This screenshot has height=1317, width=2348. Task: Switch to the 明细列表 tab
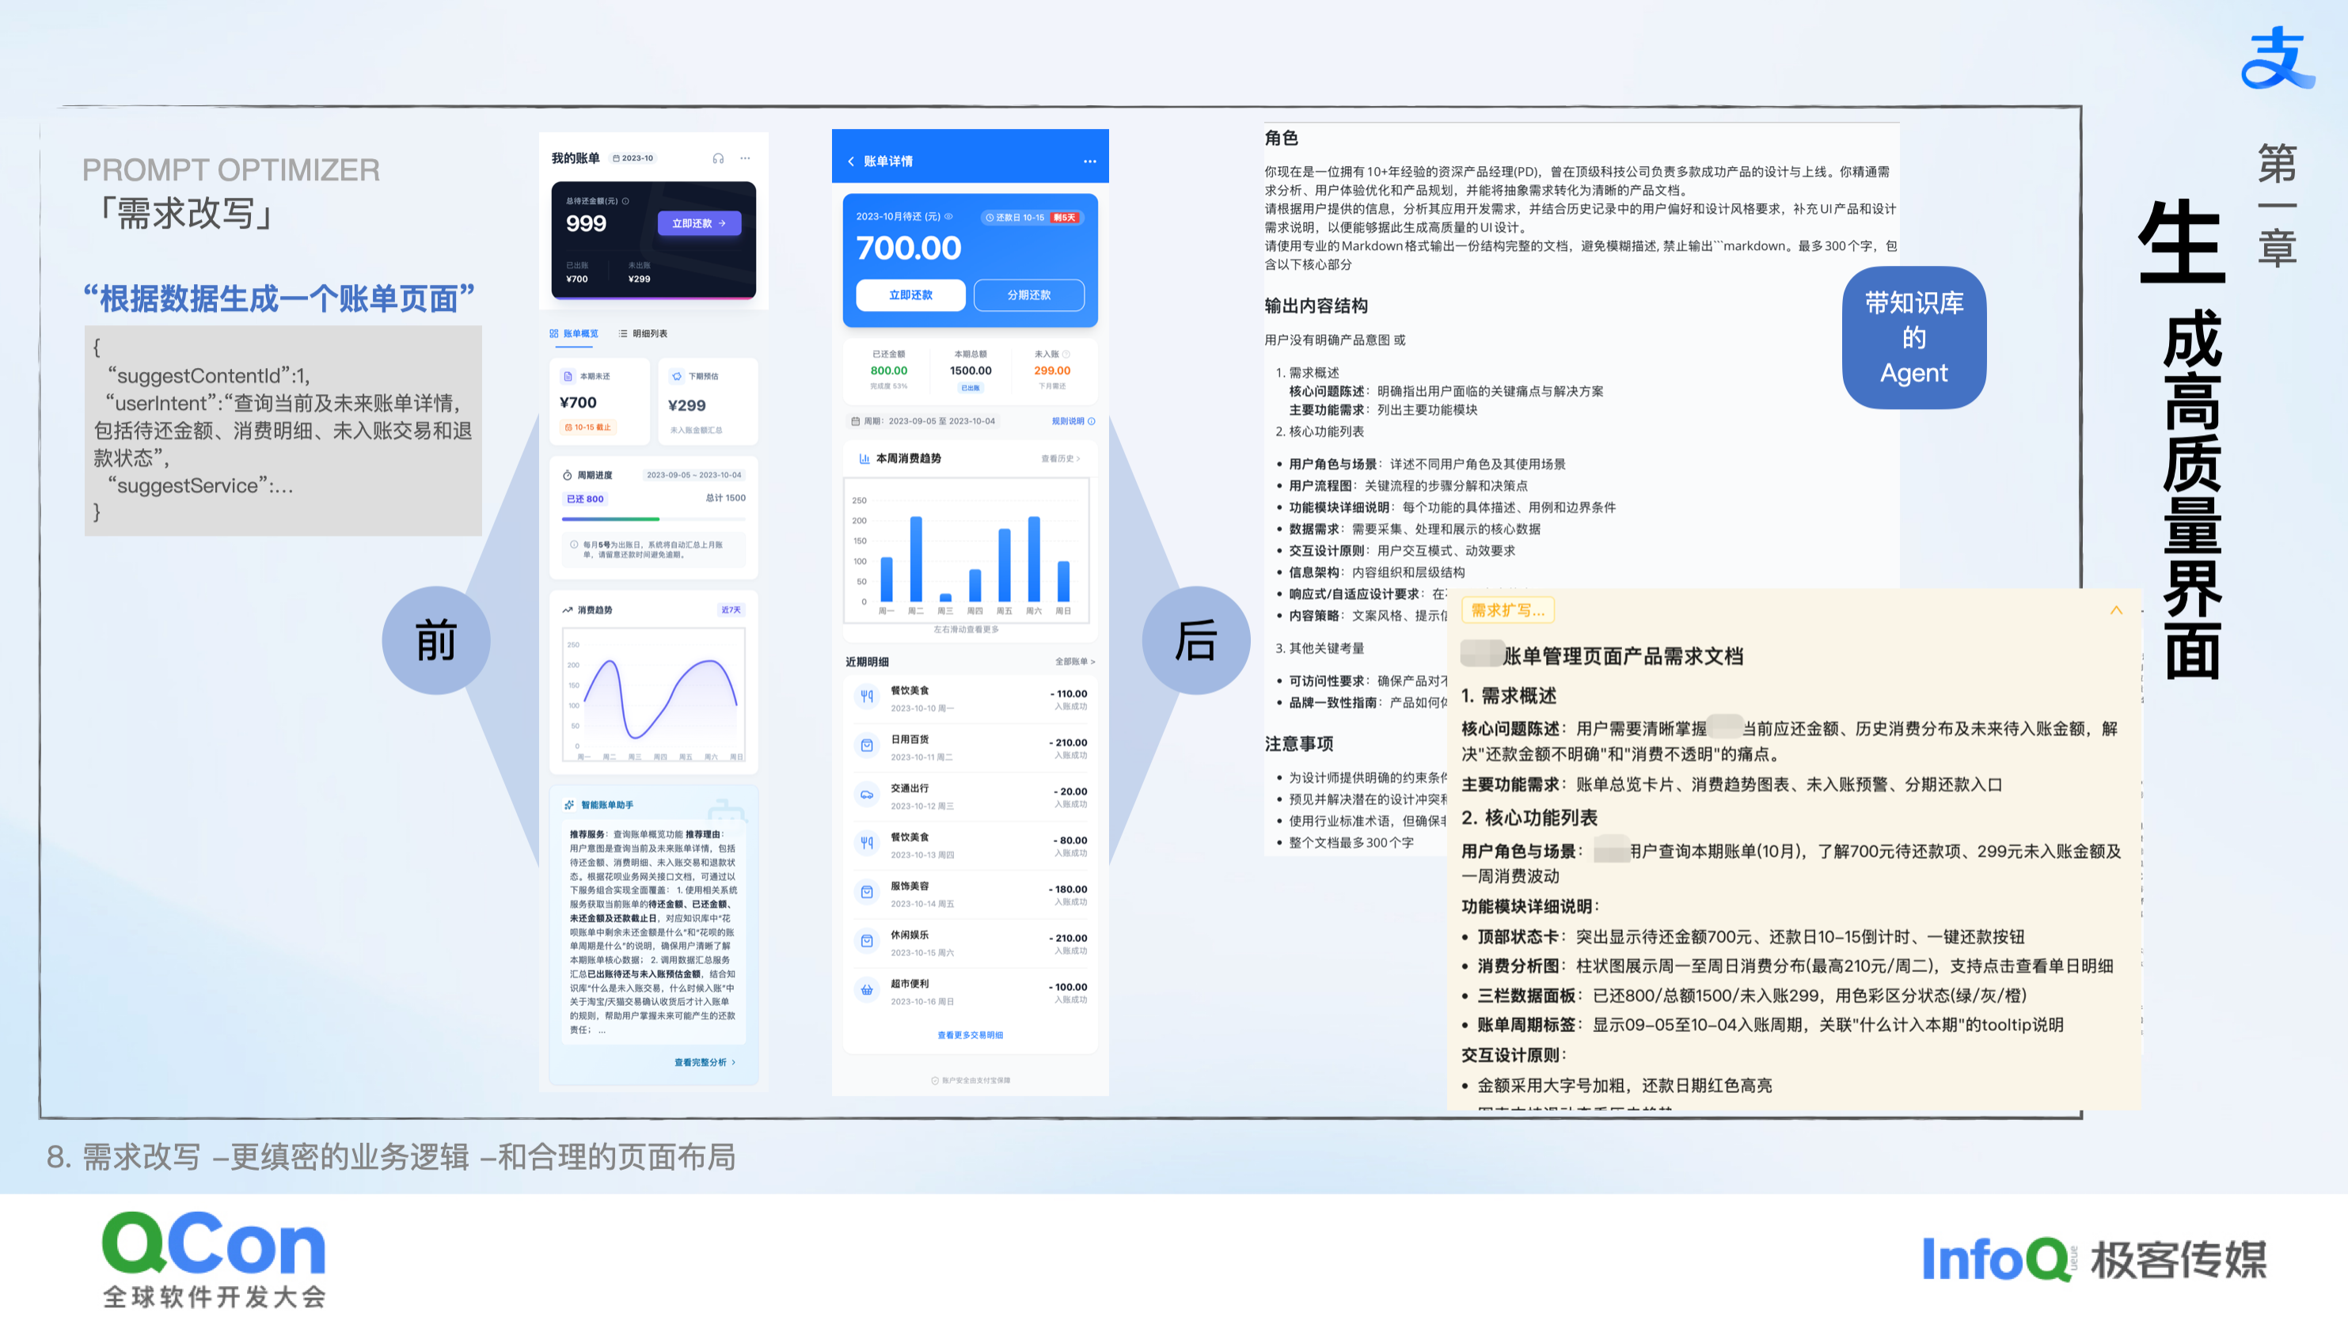pos(644,335)
